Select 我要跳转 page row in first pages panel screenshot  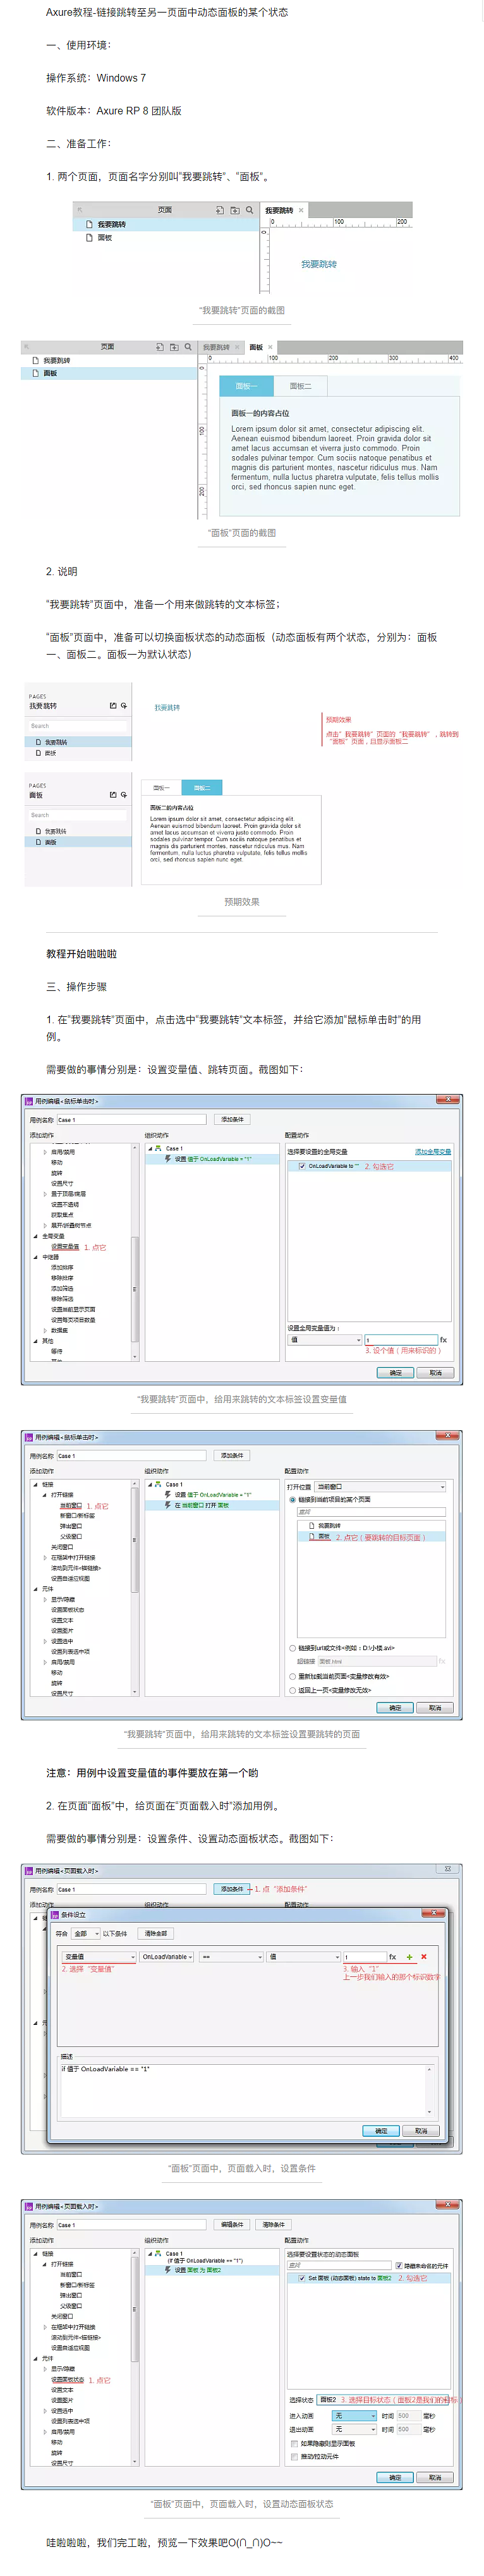(166, 224)
